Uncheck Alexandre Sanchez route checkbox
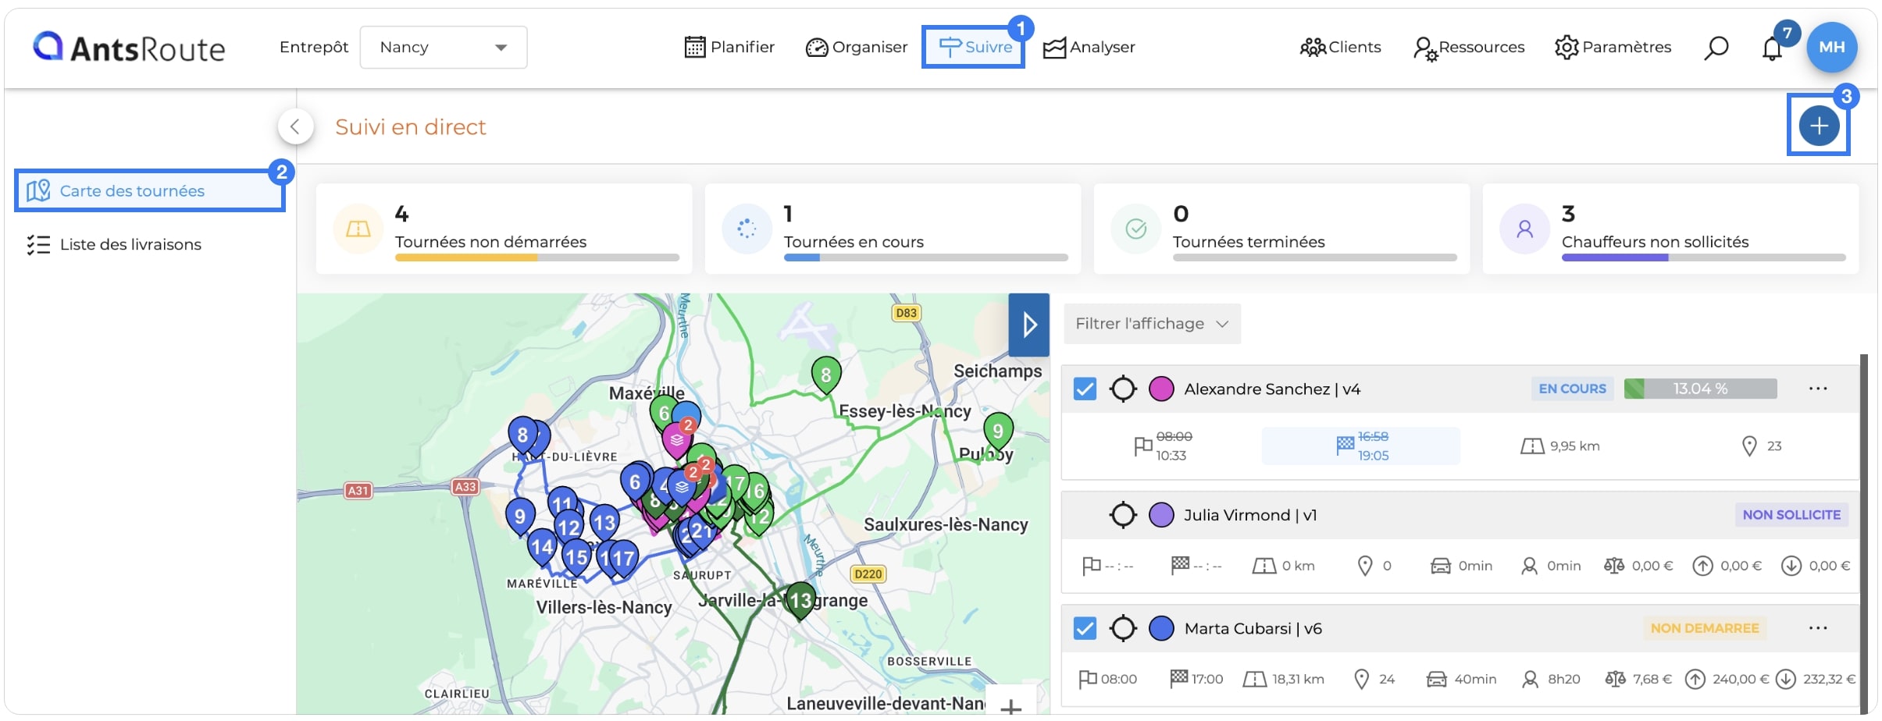The height and width of the screenshot is (721, 1882). tap(1085, 389)
